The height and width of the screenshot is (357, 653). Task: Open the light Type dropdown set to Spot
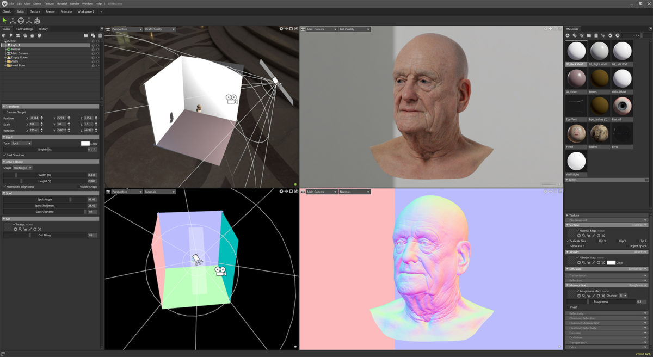tap(21, 143)
